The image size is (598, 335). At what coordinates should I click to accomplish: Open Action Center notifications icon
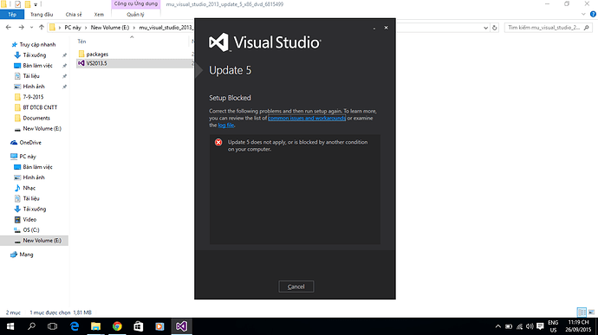[x=540, y=326]
